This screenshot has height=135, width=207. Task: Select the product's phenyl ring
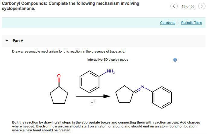click(x=162, y=98)
